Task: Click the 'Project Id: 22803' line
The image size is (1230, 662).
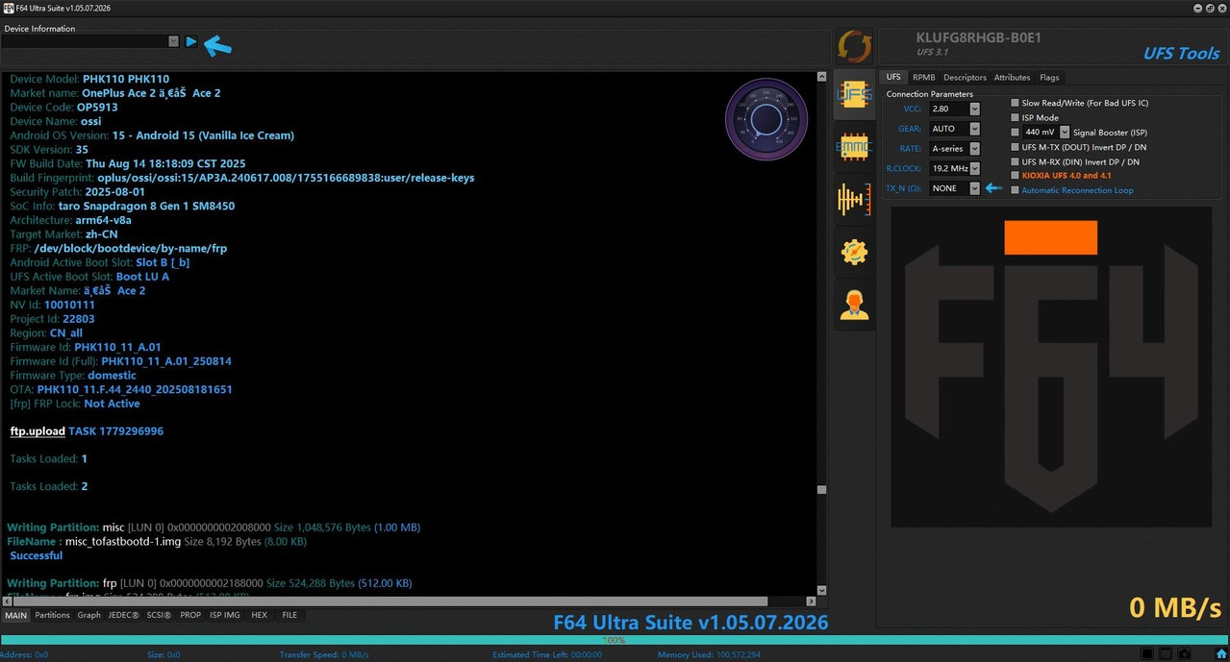Action: [52, 319]
